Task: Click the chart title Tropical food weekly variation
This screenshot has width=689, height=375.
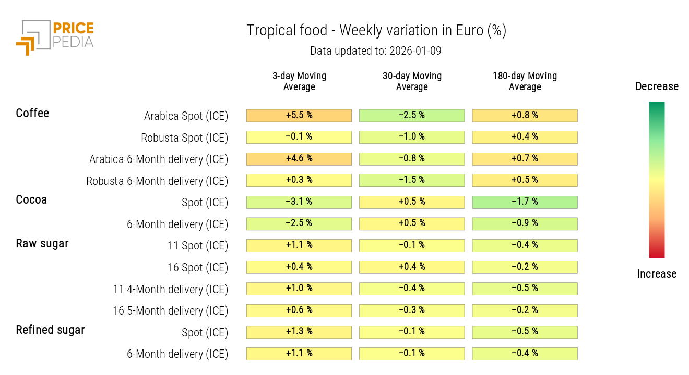Action: 376,31
